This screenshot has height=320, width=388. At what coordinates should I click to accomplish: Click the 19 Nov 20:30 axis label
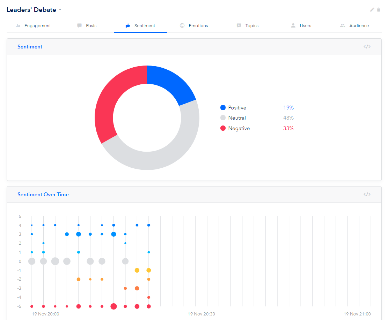[202, 314]
